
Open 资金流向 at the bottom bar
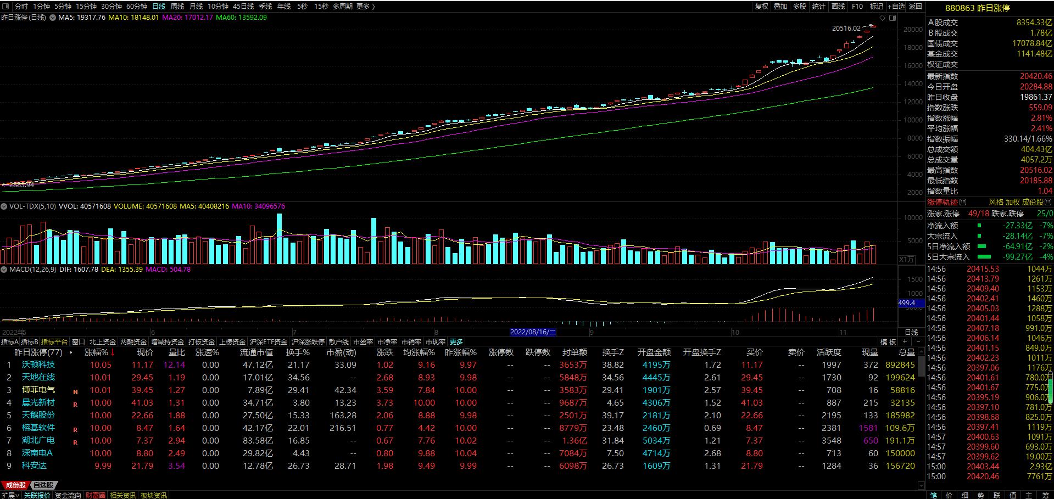68,495
